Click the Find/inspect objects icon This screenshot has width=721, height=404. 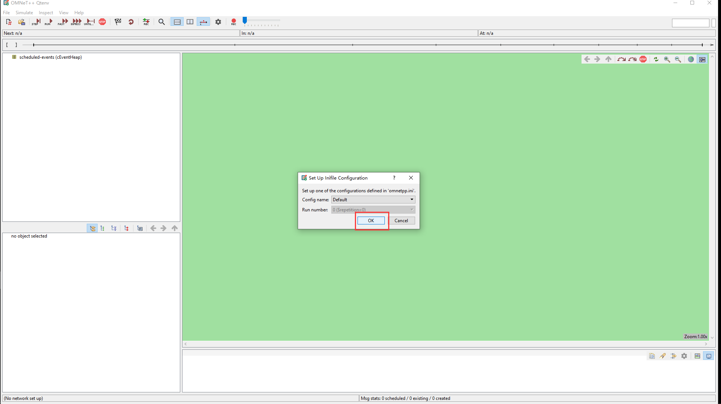(x=162, y=22)
